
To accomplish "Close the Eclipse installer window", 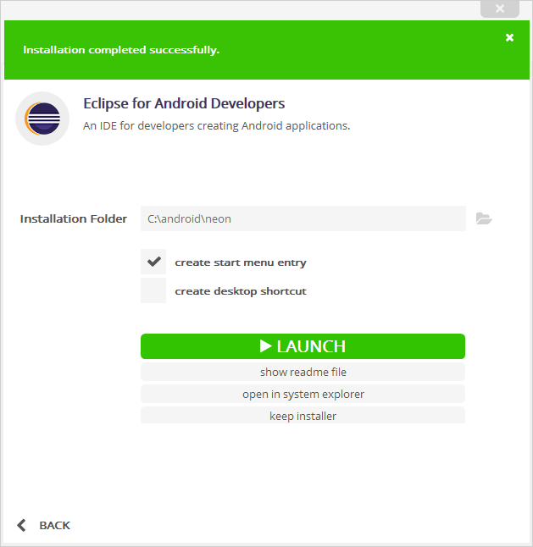I will 500,8.
